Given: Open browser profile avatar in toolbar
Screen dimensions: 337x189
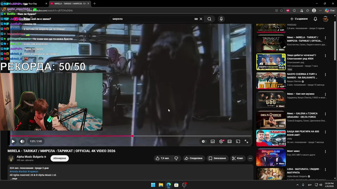Looking at the screenshot, I should coord(314,10).
